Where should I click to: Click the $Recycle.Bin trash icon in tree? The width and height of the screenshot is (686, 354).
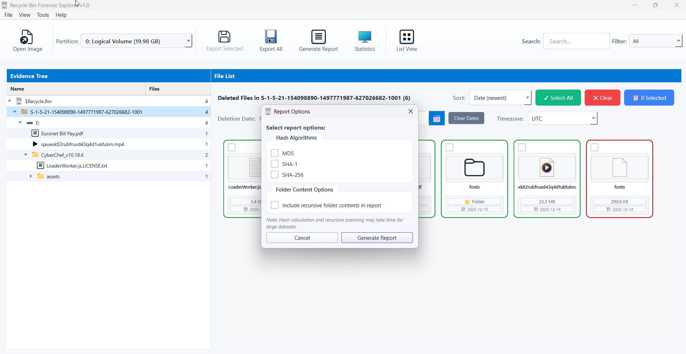(19, 101)
